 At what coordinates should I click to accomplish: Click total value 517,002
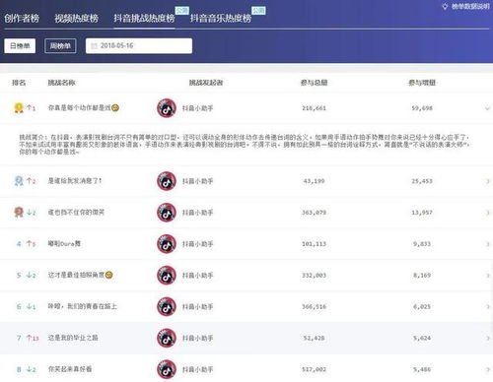pyautogui.click(x=314, y=369)
